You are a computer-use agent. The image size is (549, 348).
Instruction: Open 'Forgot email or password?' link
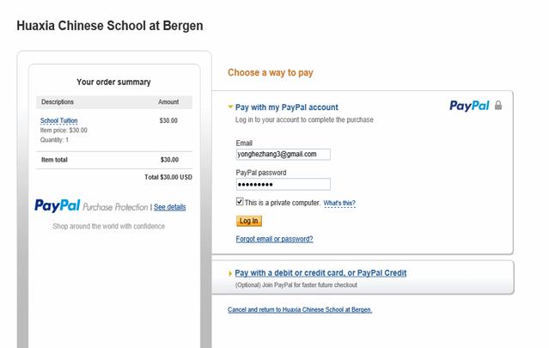tap(274, 239)
